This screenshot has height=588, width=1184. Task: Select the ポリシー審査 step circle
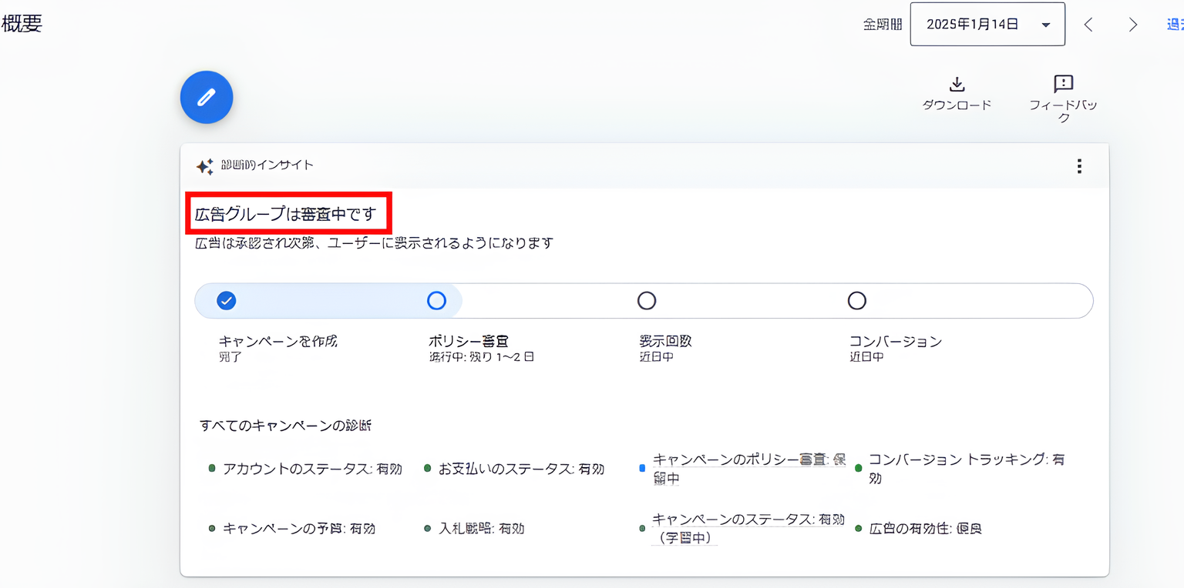click(x=436, y=300)
